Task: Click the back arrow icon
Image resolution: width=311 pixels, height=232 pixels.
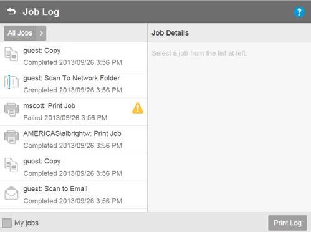Action: [11, 12]
